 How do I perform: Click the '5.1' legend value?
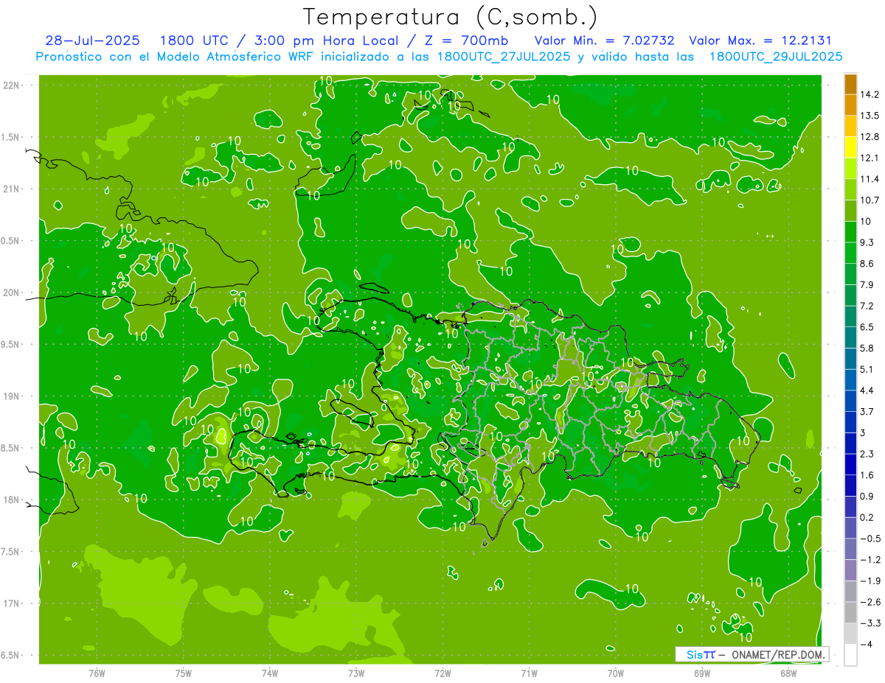[x=867, y=369]
